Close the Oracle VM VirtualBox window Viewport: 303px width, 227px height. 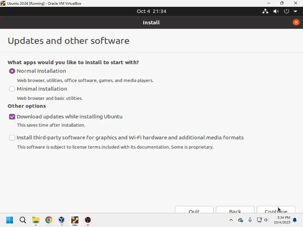(296, 3)
